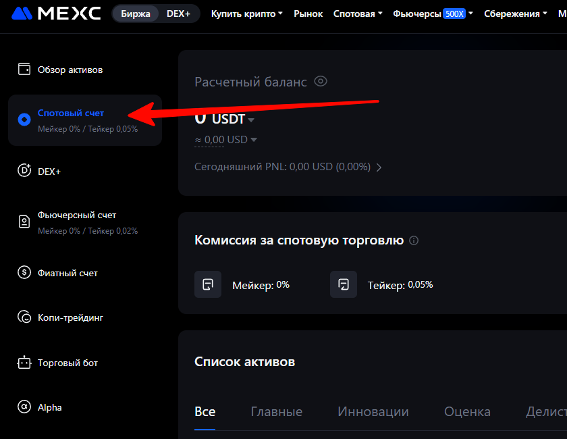Switch to the Инновации tab

pos(373,412)
